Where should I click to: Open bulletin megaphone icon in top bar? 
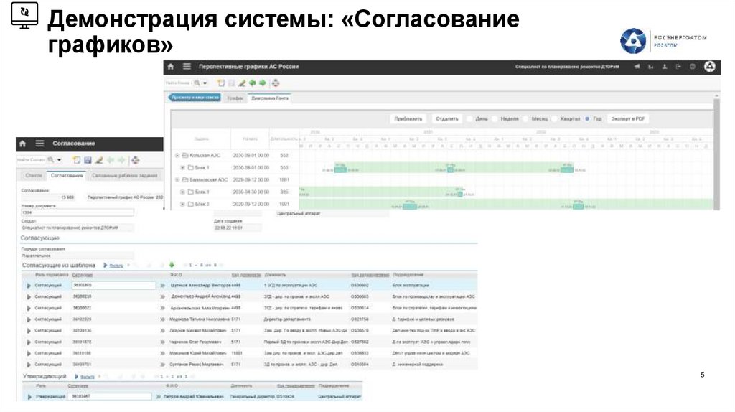(637, 67)
